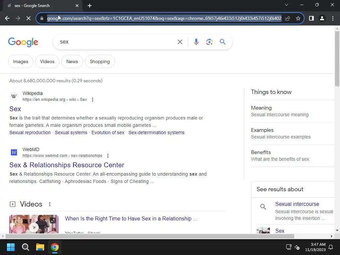Open 'Sex-determination systems' sitelink
340x255 pixels.
tap(156, 132)
